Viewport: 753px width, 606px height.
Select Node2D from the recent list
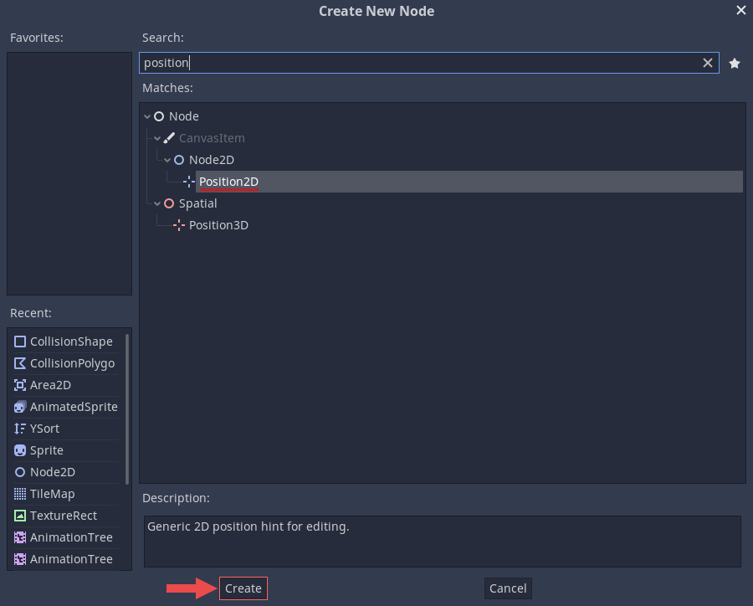66,472
